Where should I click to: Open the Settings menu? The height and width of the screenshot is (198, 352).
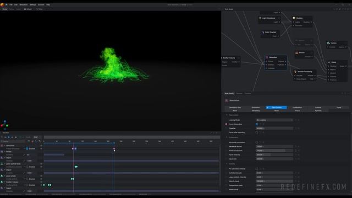pyautogui.click(x=33, y=5)
